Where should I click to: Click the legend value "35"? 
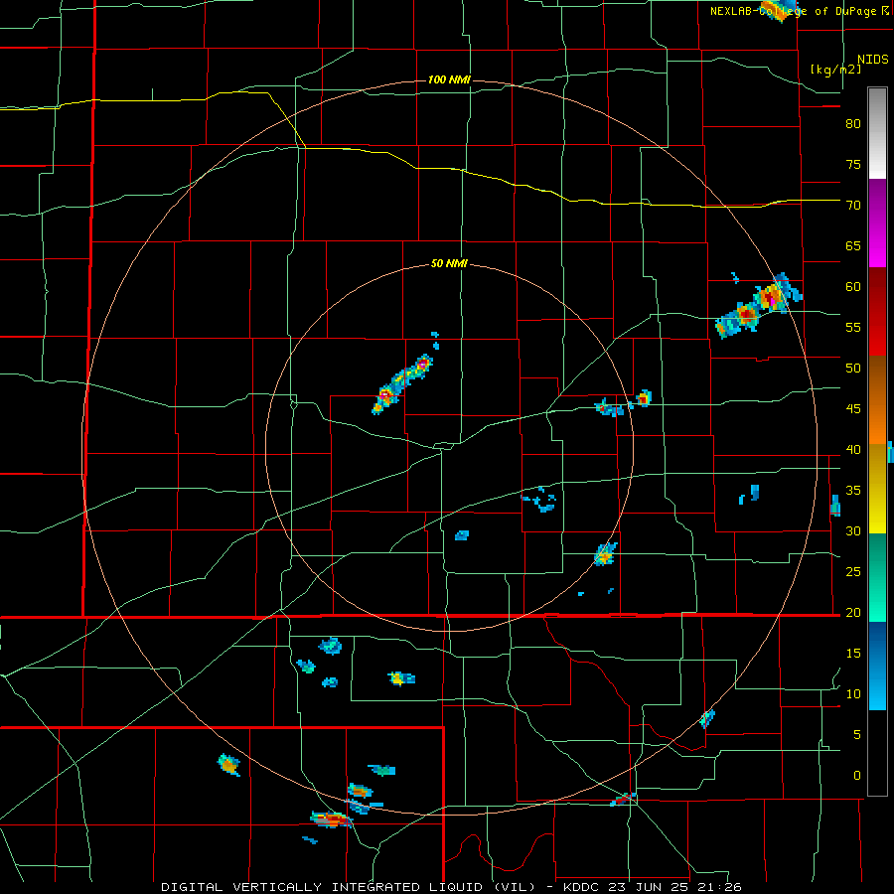[x=853, y=491]
